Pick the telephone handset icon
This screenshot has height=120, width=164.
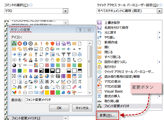click(x=74, y=60)
